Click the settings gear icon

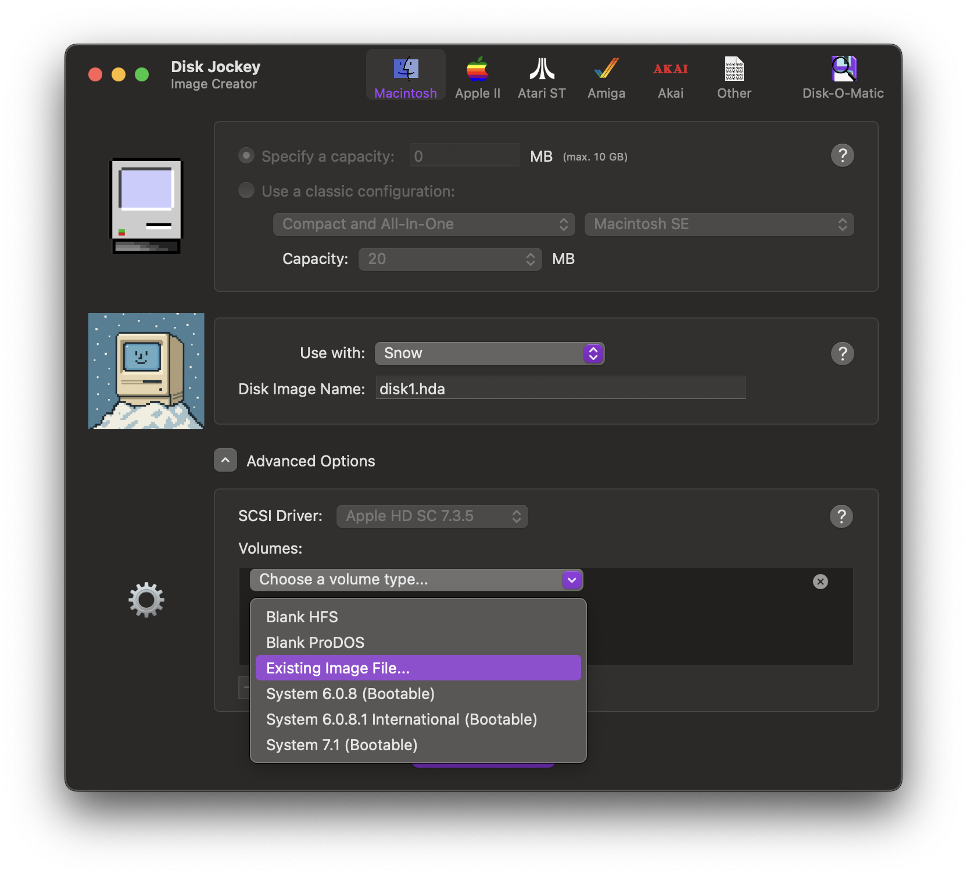(x=145, y=600)
